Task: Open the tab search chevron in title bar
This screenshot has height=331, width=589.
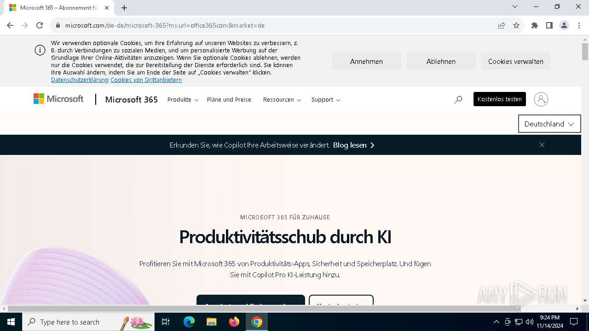Action: pyautogui.click(x=515, y=7)
